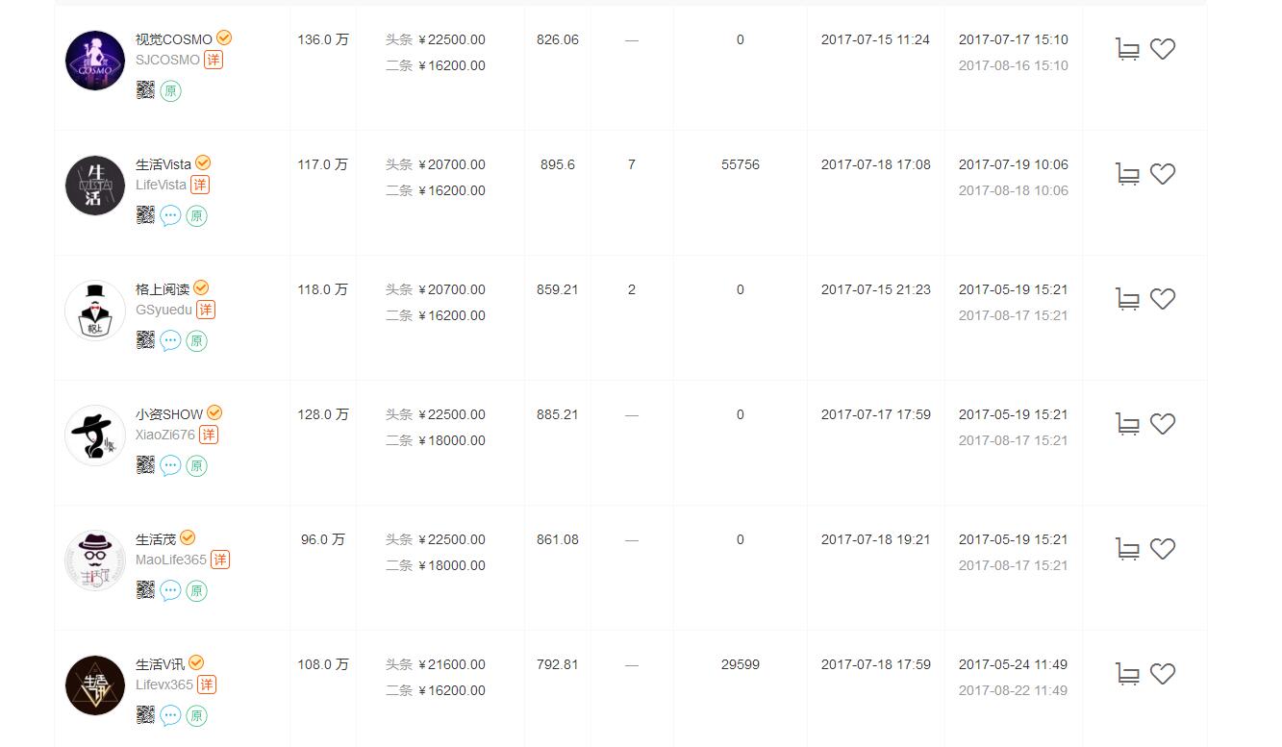The height and width of the screenshot is (747, 1282).
Task: Show QR code for 视觉COSMO
Action: (x=145, y=90)
